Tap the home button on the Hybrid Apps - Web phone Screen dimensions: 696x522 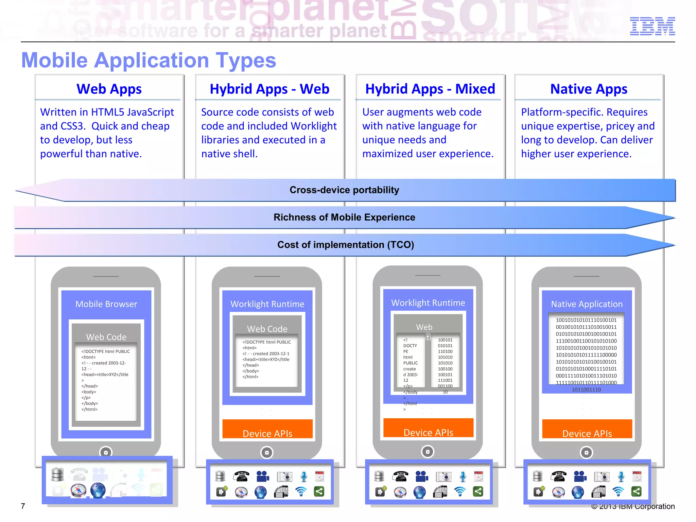pos(267,452)
